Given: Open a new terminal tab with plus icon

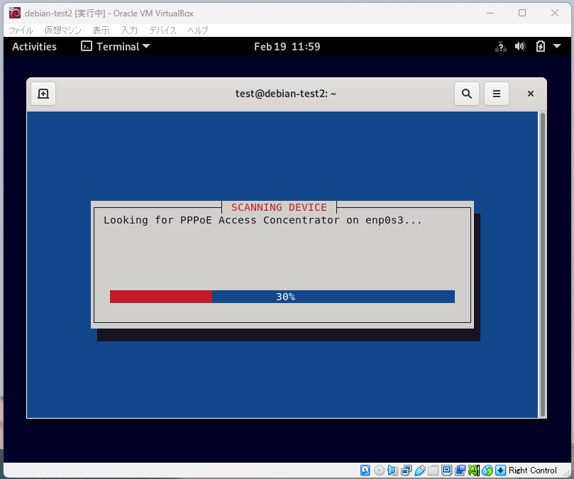Looking at the screenshot, I should (x=43, y=94).
